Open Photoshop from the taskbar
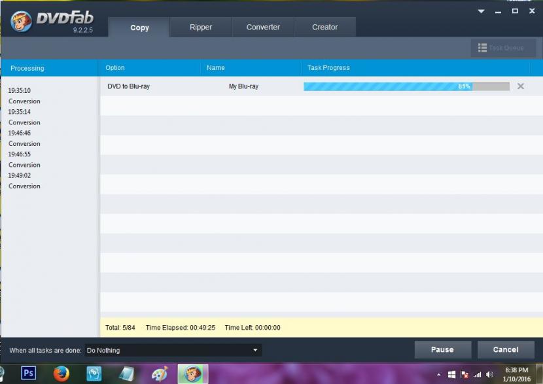543x384 pixels. pyautogui.click(x=28, y=374)
